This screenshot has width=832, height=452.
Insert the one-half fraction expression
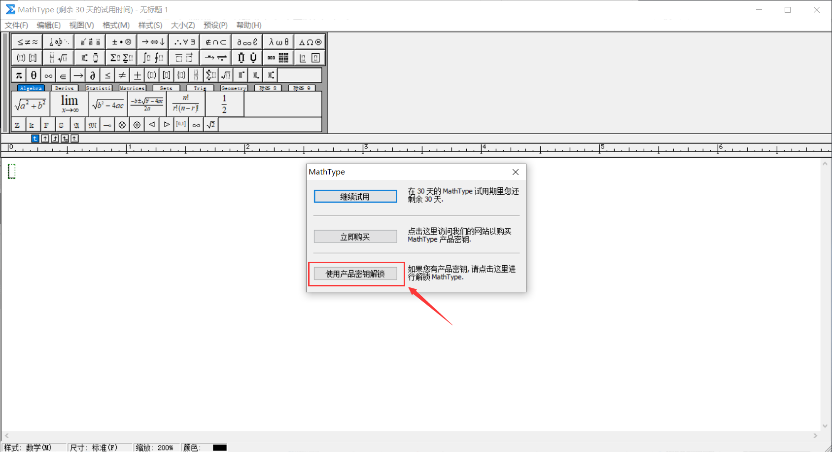[224, 104]
